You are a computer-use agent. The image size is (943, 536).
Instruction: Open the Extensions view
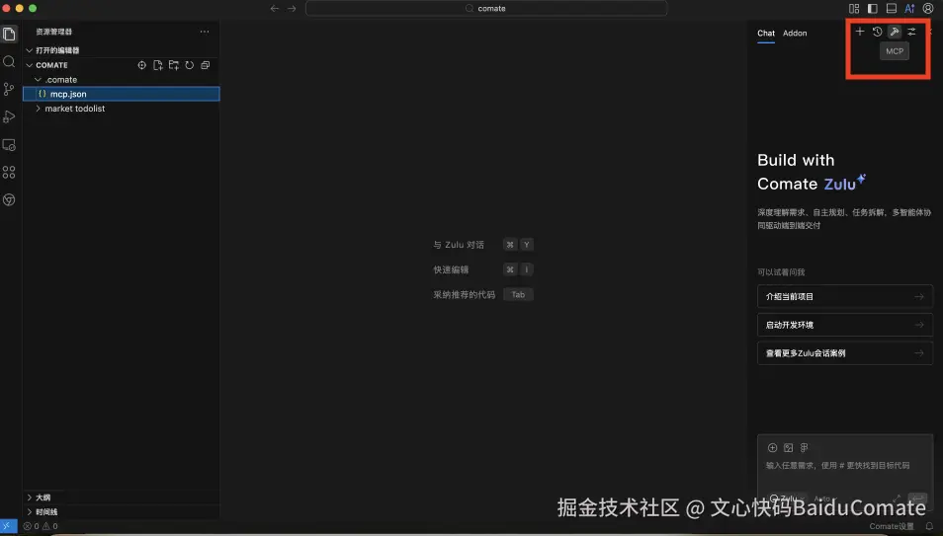coord(9,173)
